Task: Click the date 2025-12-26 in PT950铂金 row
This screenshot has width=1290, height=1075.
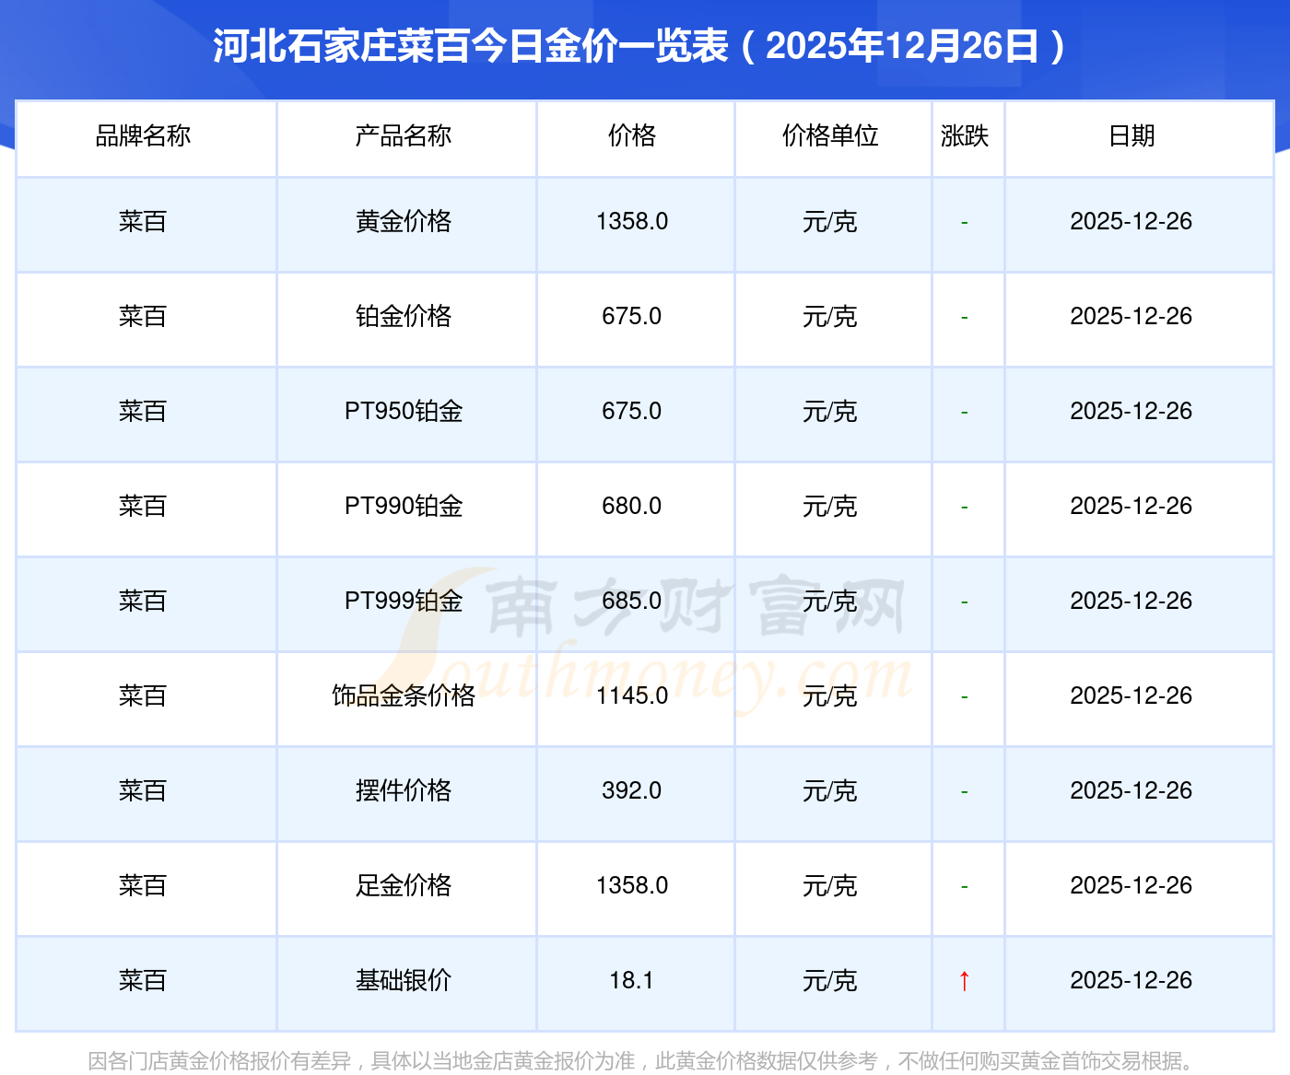Action: pyautogui.click(x=1132, y=412)
